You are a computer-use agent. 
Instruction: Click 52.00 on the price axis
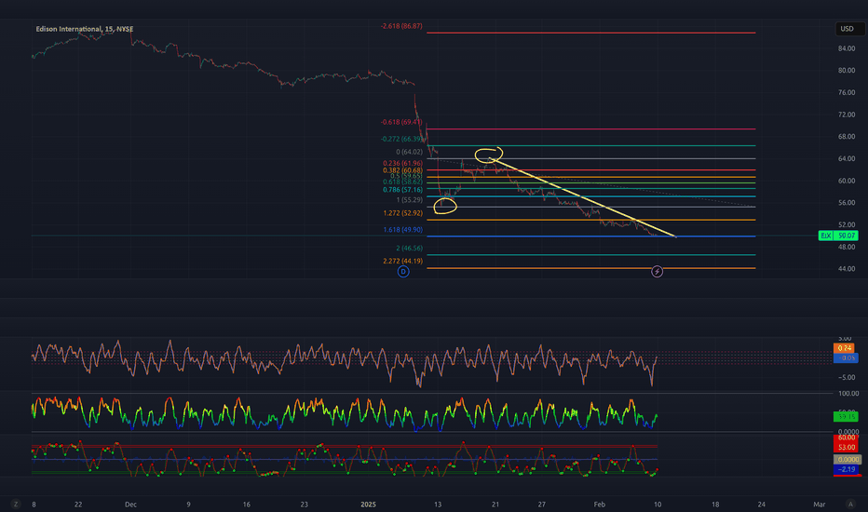click(x=847, y=224)
